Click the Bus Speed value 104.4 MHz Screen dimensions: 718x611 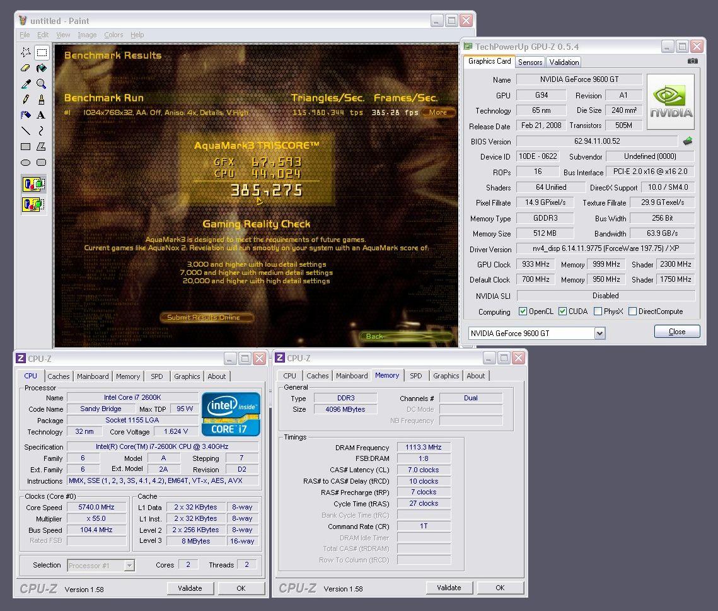coord(96,530)
